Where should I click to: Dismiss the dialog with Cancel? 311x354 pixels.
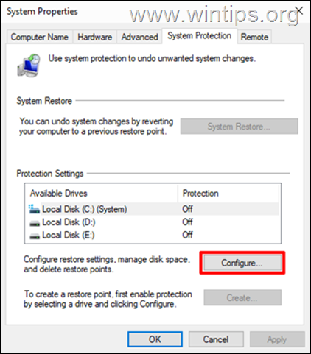click(216, 339)
